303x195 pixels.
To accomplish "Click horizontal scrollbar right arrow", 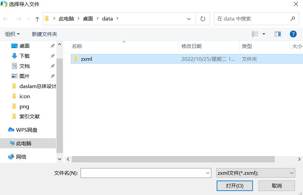I will (299, 159).
